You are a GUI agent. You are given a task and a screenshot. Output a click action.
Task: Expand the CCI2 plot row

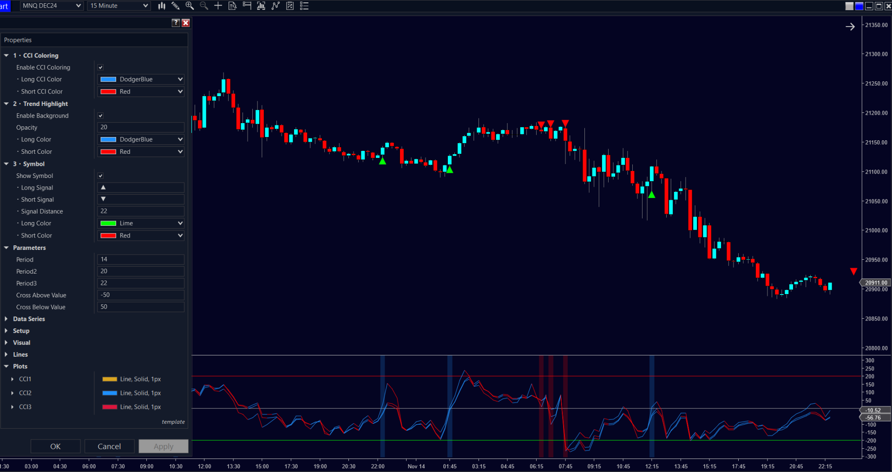coord(13,393)
